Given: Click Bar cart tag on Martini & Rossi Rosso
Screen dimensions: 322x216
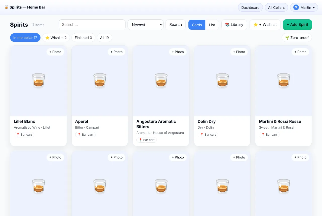Looking at the screenshot, I should (x=269, y=135).
